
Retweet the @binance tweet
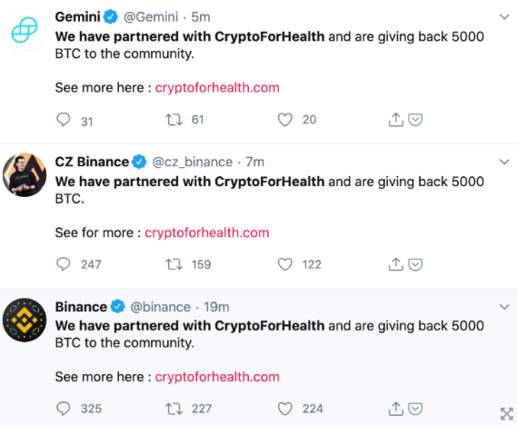click(x=174, y=409)
